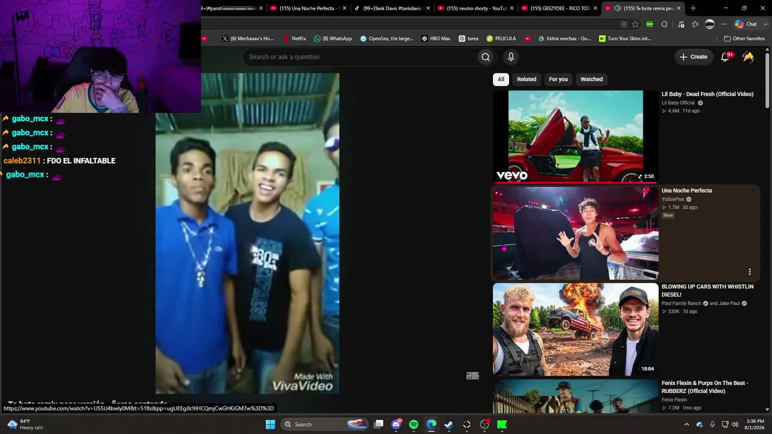
Task: Open the volume control in system tray
Action: click(x=735, y=424)
